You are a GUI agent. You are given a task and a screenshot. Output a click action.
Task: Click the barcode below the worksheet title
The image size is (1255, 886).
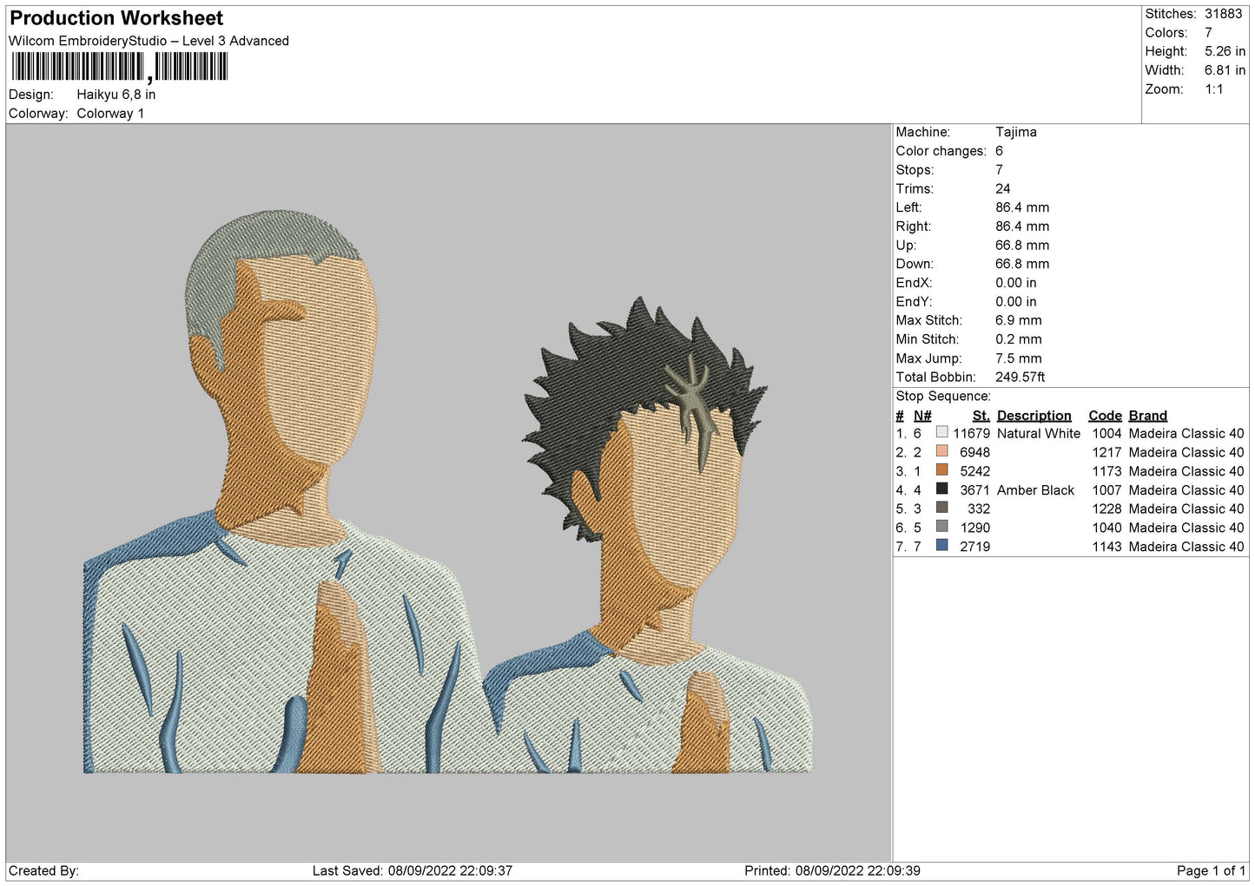coord(120,67)
